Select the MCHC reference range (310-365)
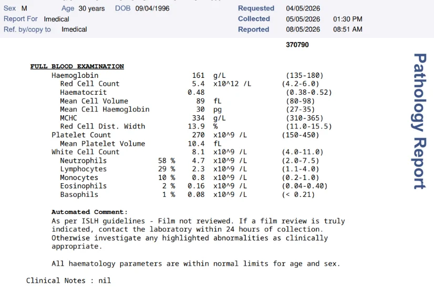Image resolution: width=434 pixels, height=300 pixels. pyautogui.click(x=304, y=118)
